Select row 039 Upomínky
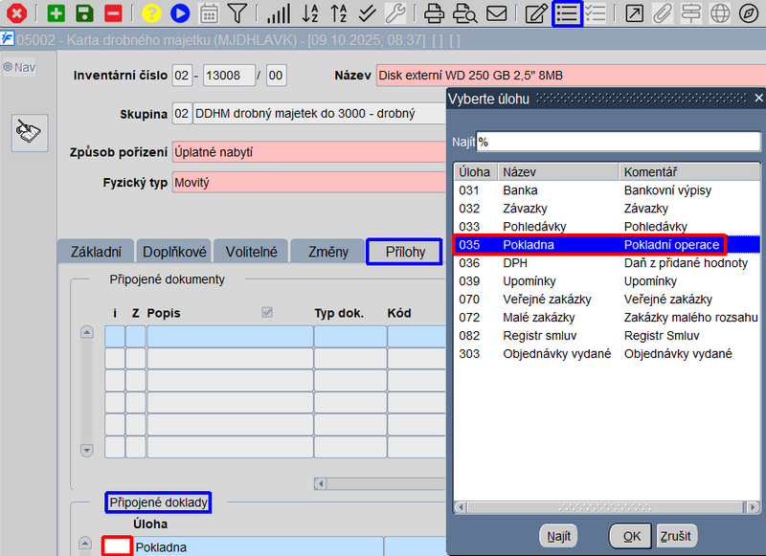 tap(607, 281)
